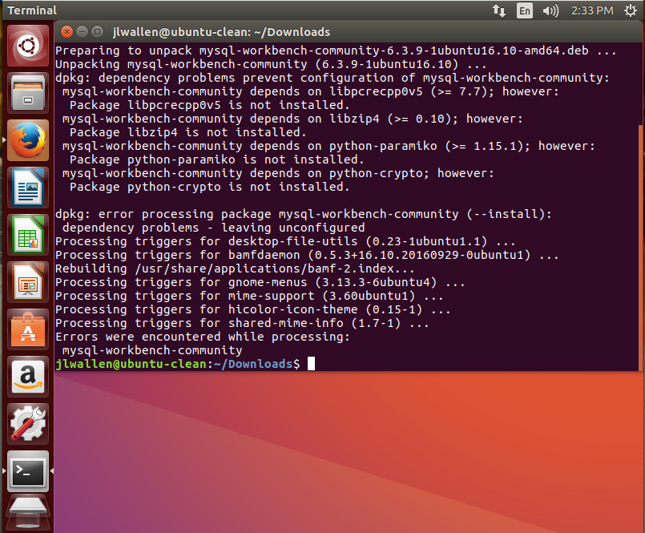Start LibreOffice Impress presentation app
The image size is (645, 533).
[28, 281]
